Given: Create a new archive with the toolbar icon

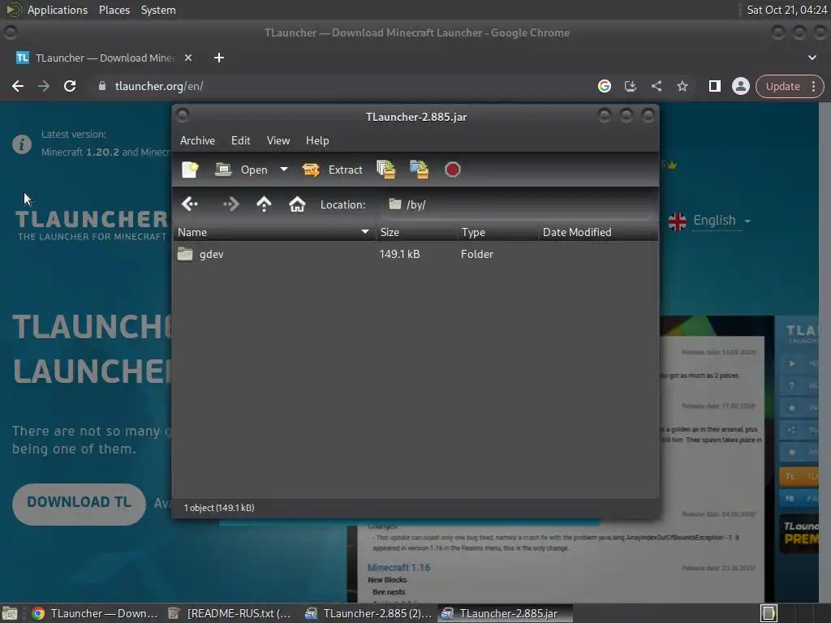Looking at the screenshot, I should [190, 170].
